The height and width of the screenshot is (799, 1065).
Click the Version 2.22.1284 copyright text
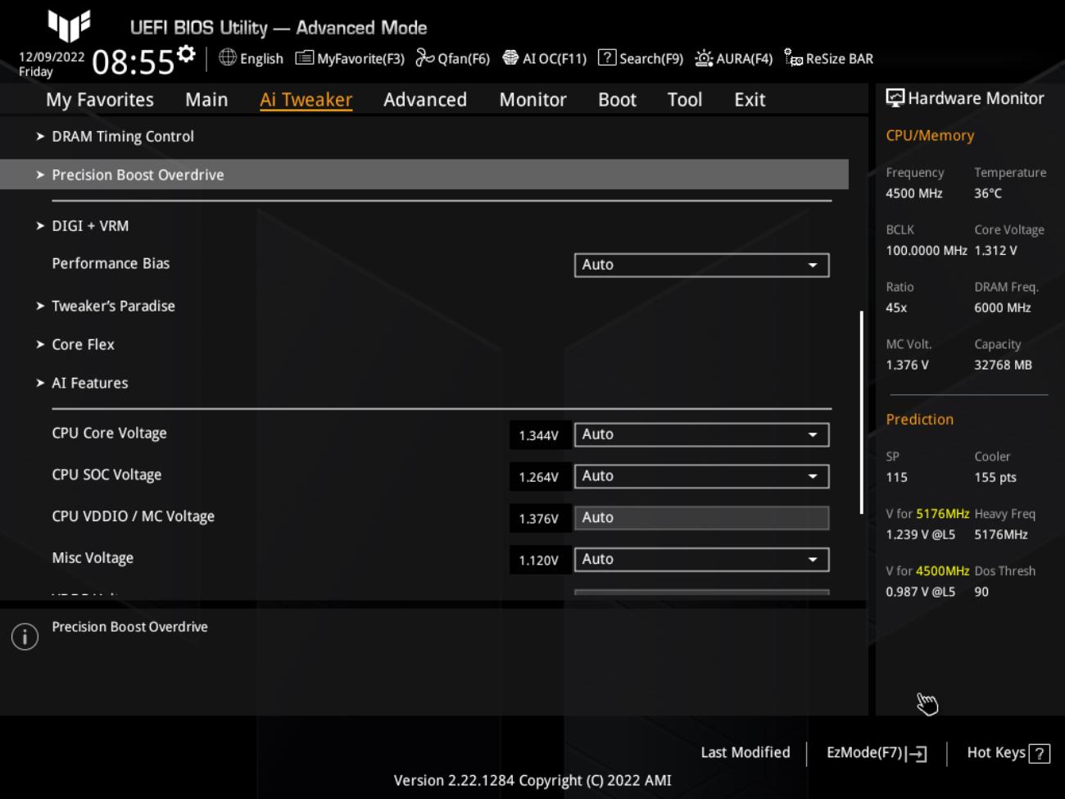pos(532,780)
